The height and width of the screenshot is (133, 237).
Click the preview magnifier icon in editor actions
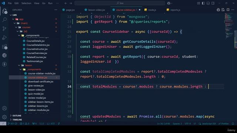point(223,10)
